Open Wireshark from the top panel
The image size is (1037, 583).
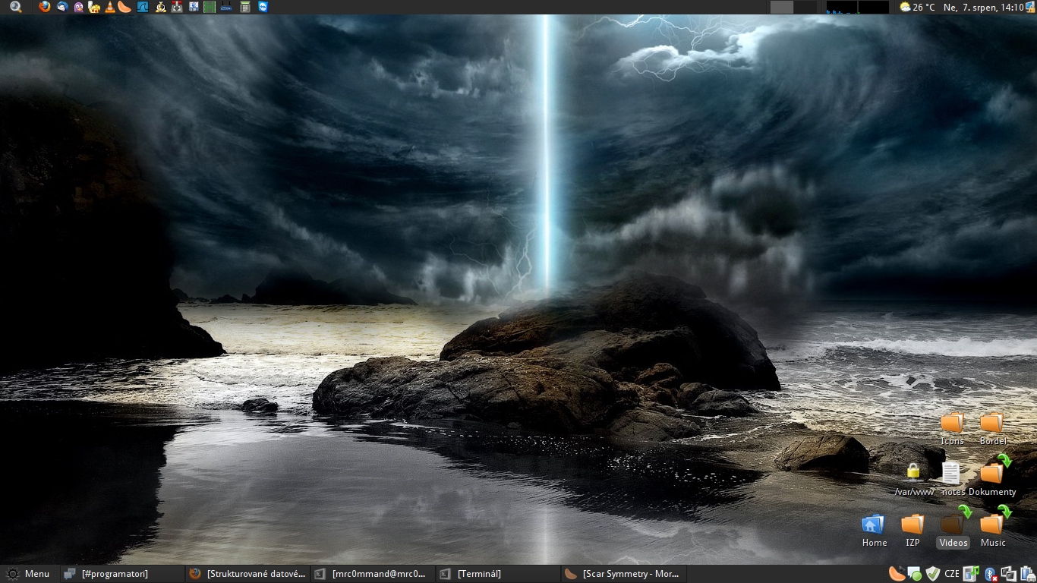142,7
